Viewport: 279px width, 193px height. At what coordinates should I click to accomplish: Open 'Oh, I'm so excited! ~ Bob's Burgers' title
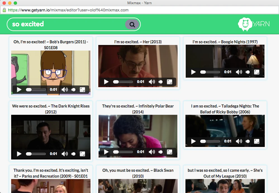(x=51, y=45)
